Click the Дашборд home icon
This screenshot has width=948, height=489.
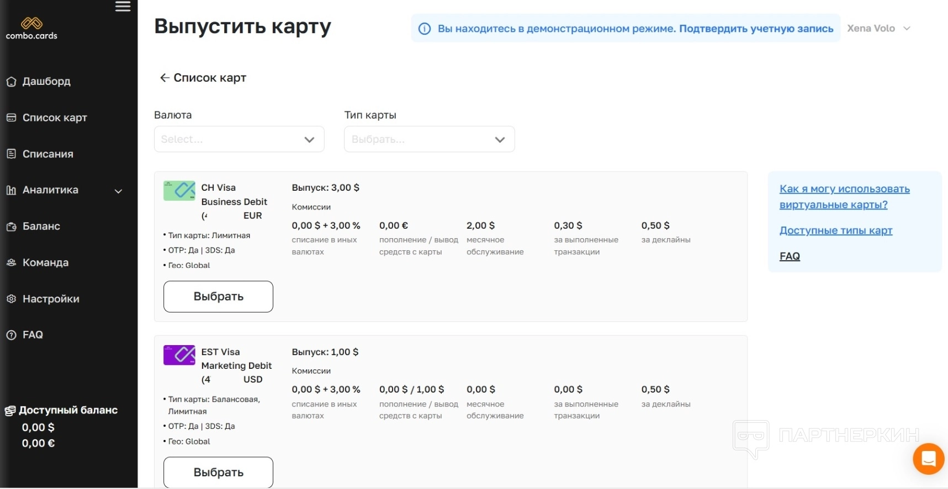(11, 82)
